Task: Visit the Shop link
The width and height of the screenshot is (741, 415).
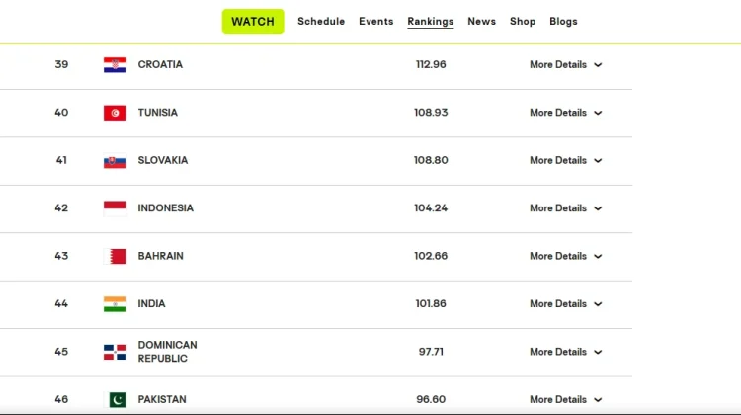Action: [x=523, y=22]
